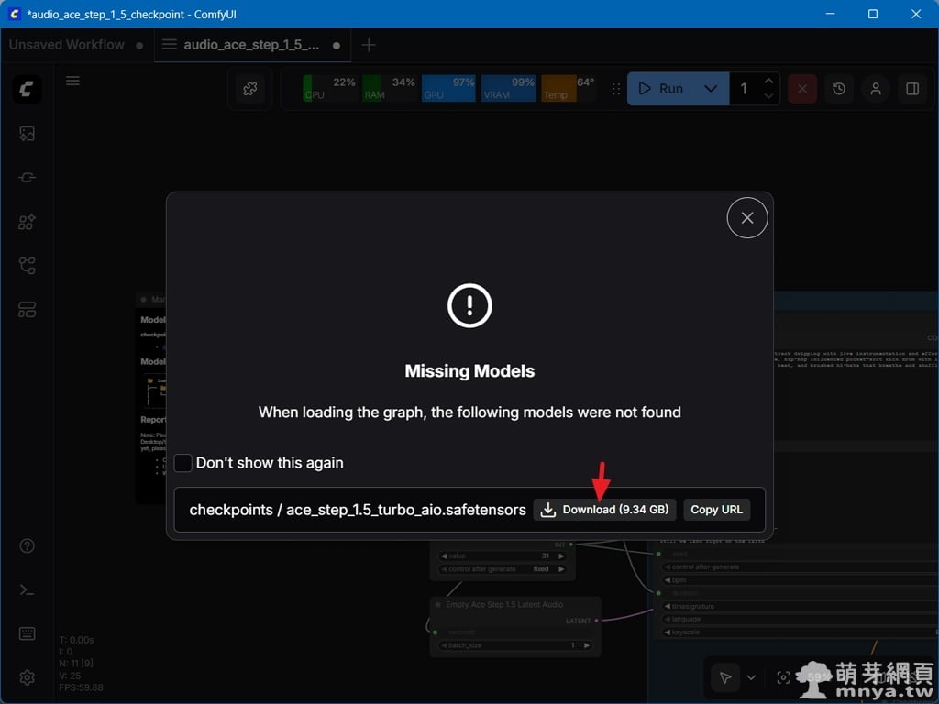This screenshot has height=704, width=939.
Task: Switch to the Unsaved Workflow tab
Action: 67,45
